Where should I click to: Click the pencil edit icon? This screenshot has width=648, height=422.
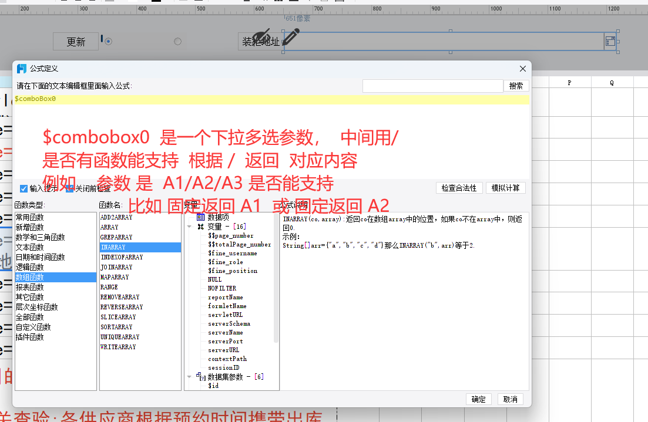(290, 37)
